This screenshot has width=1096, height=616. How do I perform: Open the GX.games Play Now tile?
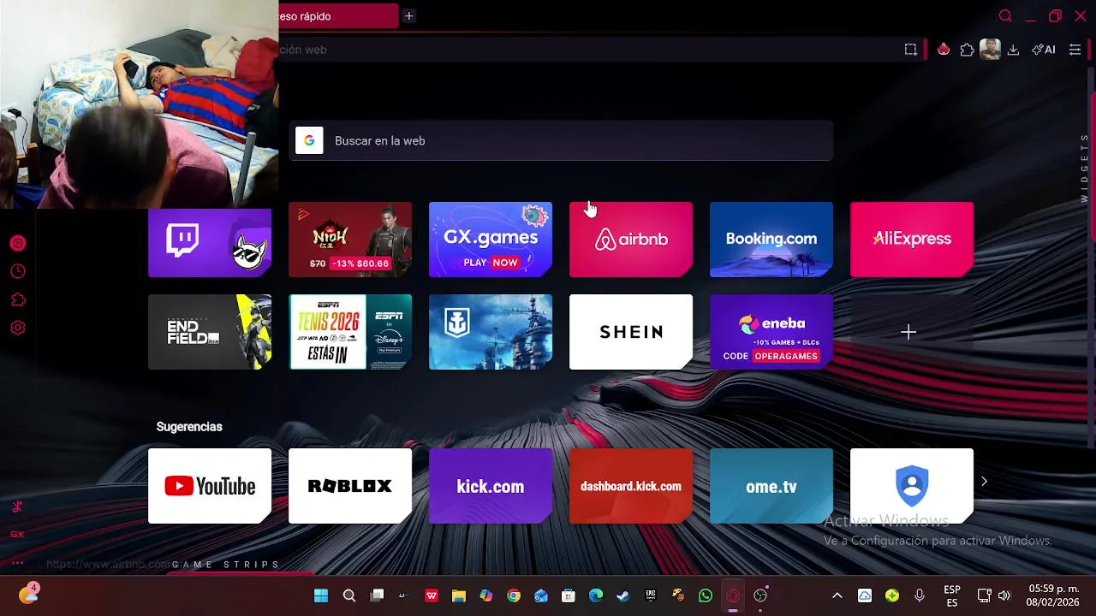pos(491,240)
